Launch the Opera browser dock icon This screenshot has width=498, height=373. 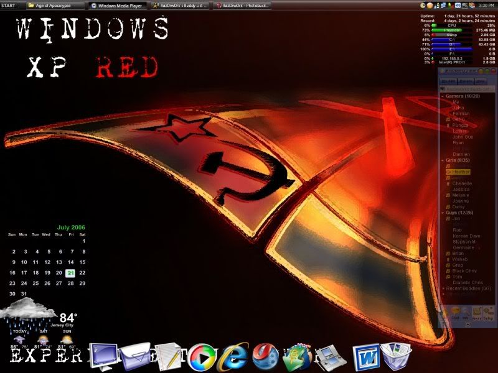[x=266, y=356]
